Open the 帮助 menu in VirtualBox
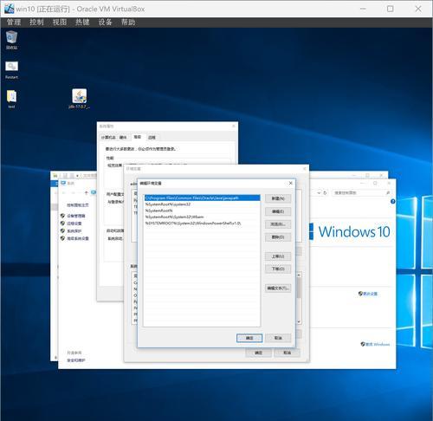The image size is (433, 421). click(128, 23)
